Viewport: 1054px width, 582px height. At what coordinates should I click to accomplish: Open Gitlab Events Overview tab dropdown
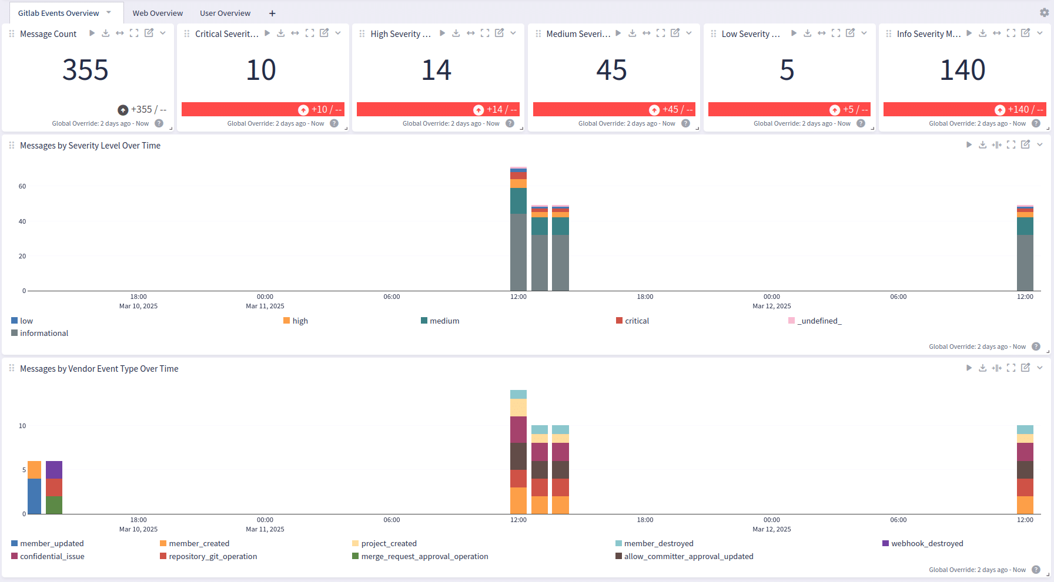tap(109, 12)
